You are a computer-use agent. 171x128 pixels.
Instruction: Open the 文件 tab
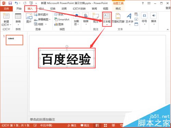6,9
